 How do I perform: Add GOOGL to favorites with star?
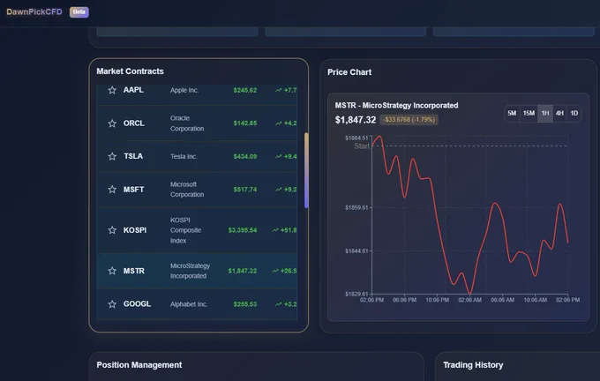click(112, 304)
